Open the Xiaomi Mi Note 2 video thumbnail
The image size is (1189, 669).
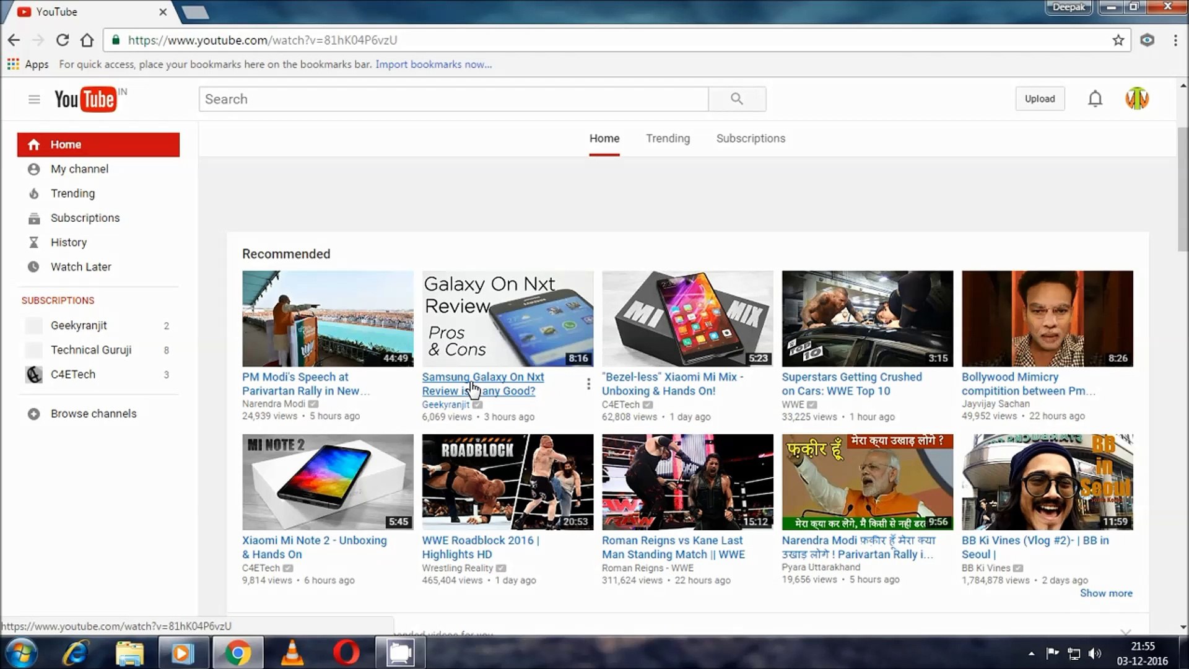pos(328,482)
